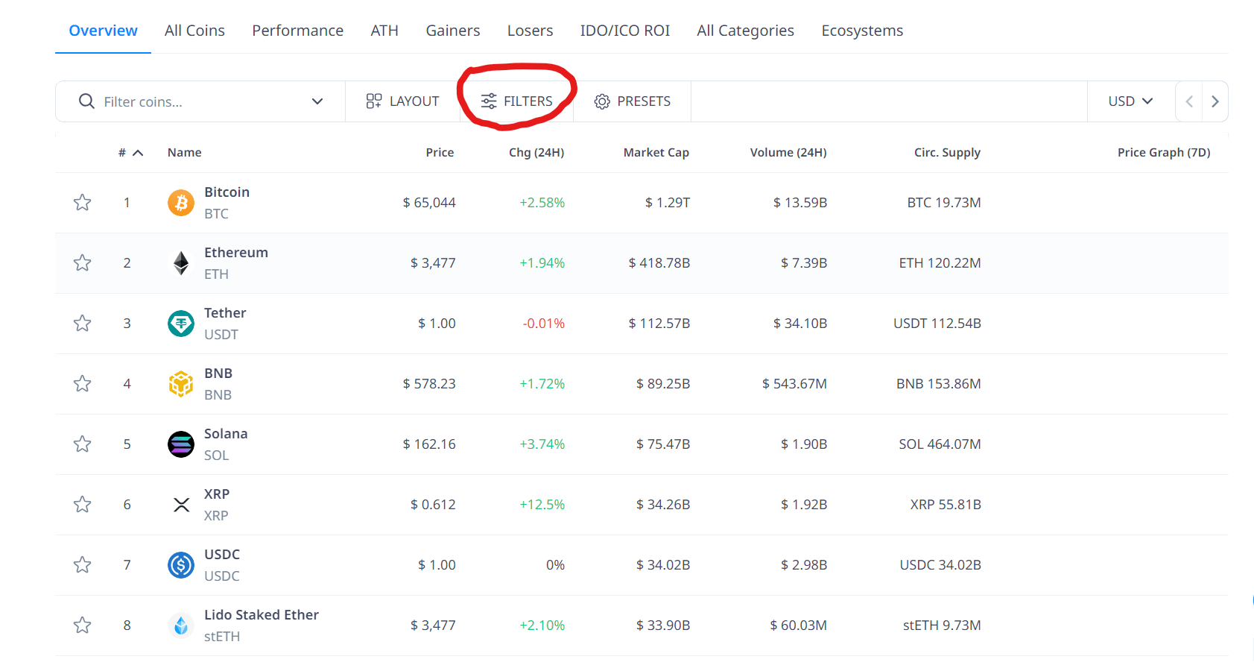Sort by rank using the # column arrow

click(138, 153)
